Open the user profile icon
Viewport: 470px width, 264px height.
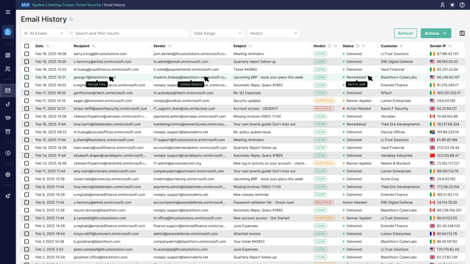tap(442, 5)
